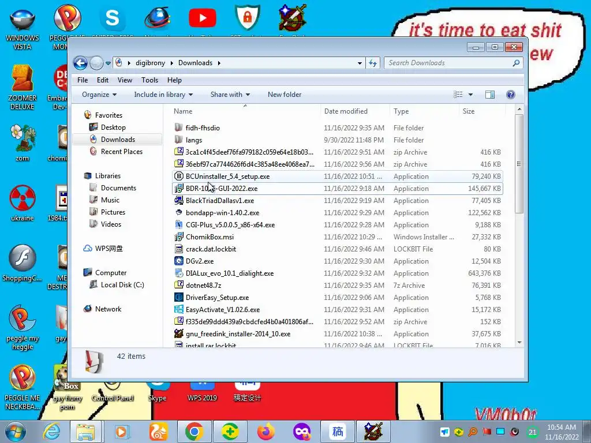This screenshot has width=591, height=443.
Task: Toggle the preview pane icon
Action: pyautogui.click(x=490, y=95)
